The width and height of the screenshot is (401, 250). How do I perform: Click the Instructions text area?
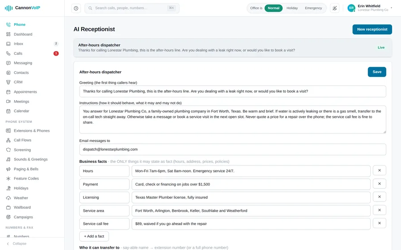pyautogui.click(x=233, y=120)
